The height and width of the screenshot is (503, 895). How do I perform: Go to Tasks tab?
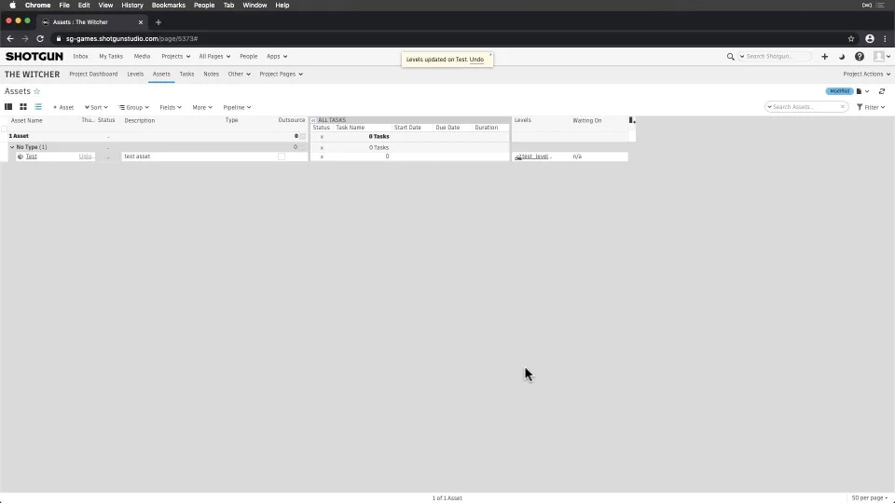[186, 75]
